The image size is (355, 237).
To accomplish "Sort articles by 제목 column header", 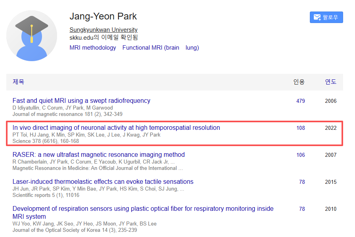I will coord(19,82).
